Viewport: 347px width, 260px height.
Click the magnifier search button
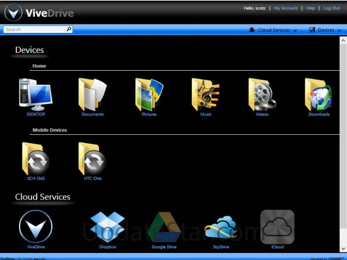click(x=69, y=29)
